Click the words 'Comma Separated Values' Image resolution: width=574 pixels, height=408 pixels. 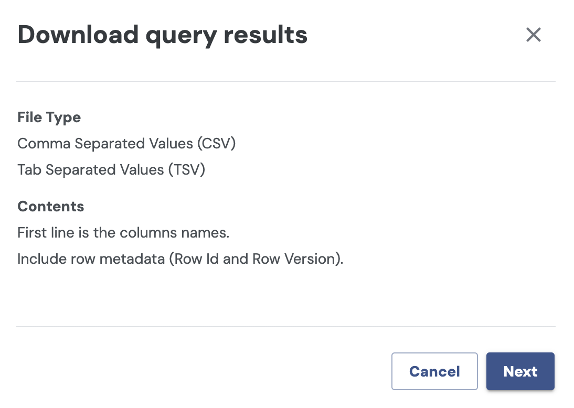105,143
